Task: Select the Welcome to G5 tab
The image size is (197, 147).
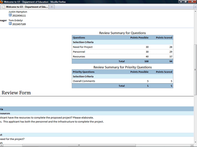Action: (26, 6)
